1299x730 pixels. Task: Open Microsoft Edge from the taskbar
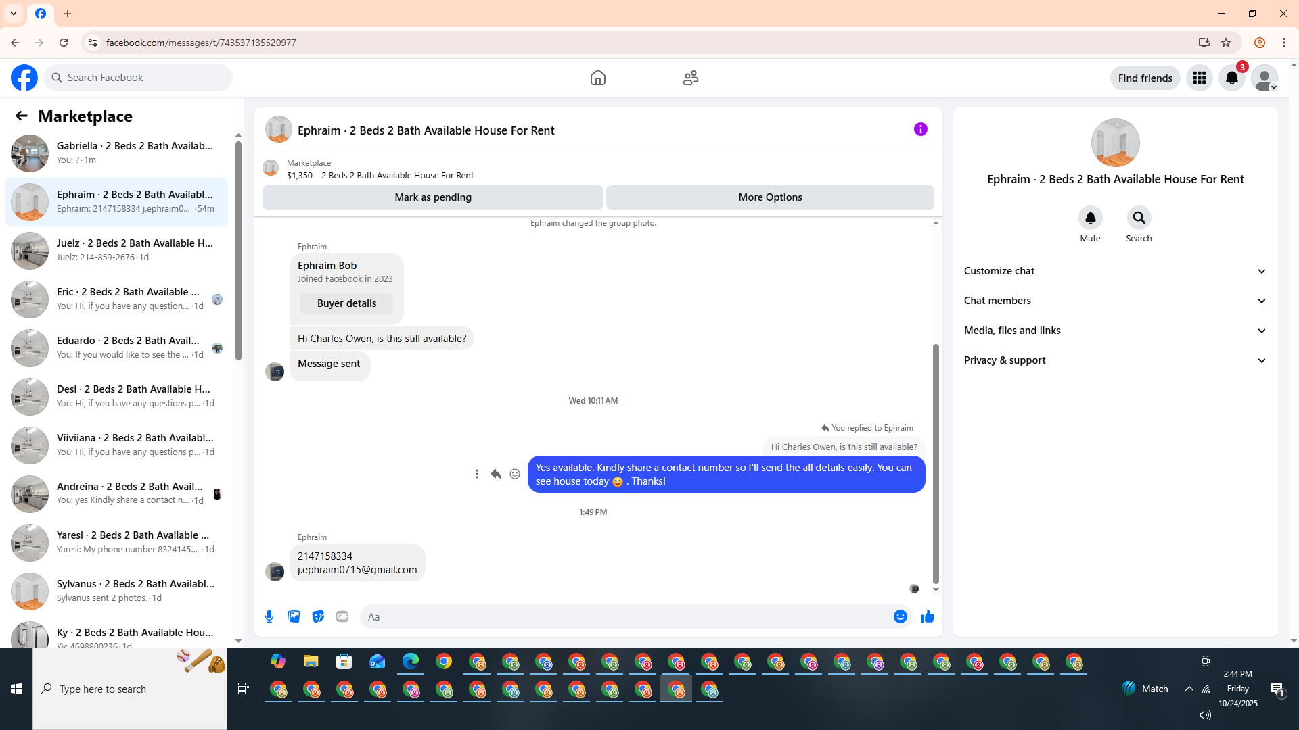[411, 662]
